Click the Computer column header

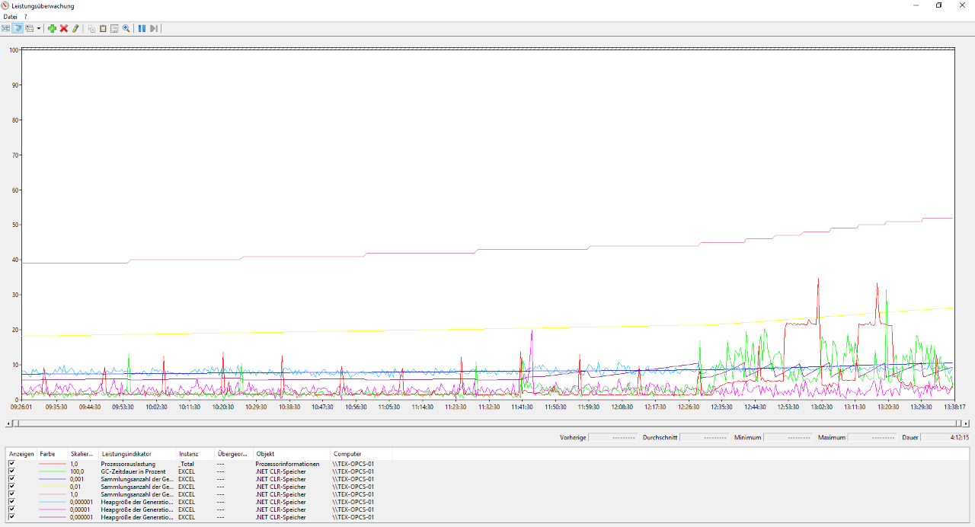point(347,454)
